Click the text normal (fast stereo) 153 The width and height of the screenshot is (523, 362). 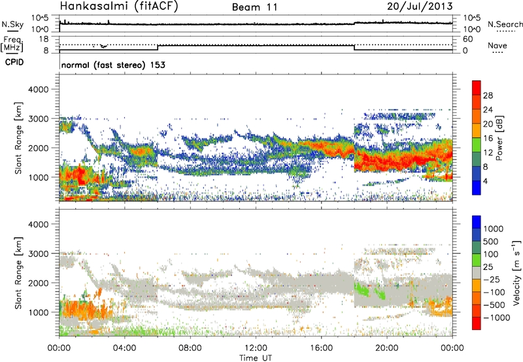click(113, 65)
